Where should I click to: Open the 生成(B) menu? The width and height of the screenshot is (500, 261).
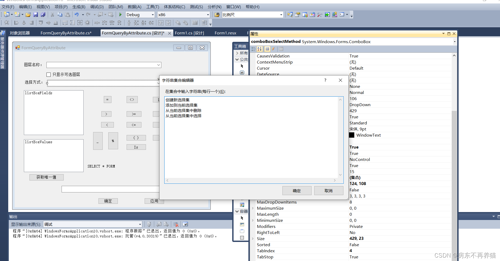[x=79, y=7]
